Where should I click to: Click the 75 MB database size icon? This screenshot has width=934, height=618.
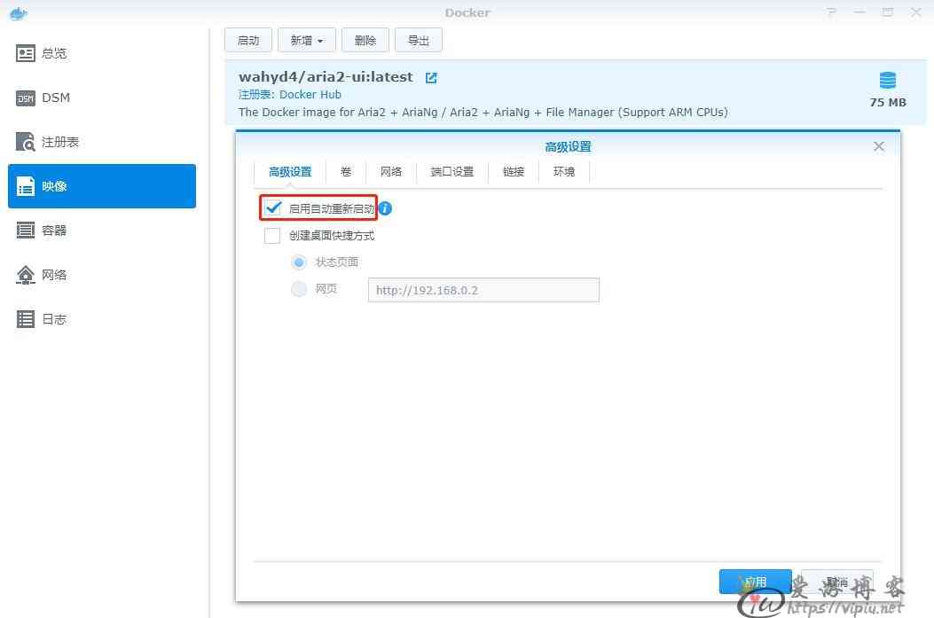[x=887, y=81]
